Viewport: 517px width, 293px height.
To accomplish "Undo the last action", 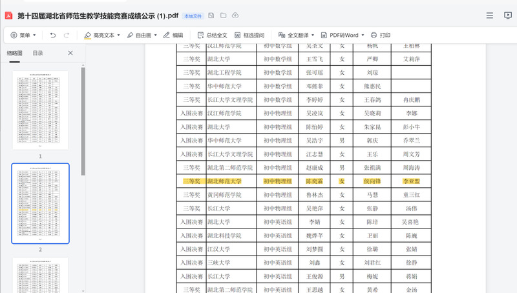I will pos(53,35).
